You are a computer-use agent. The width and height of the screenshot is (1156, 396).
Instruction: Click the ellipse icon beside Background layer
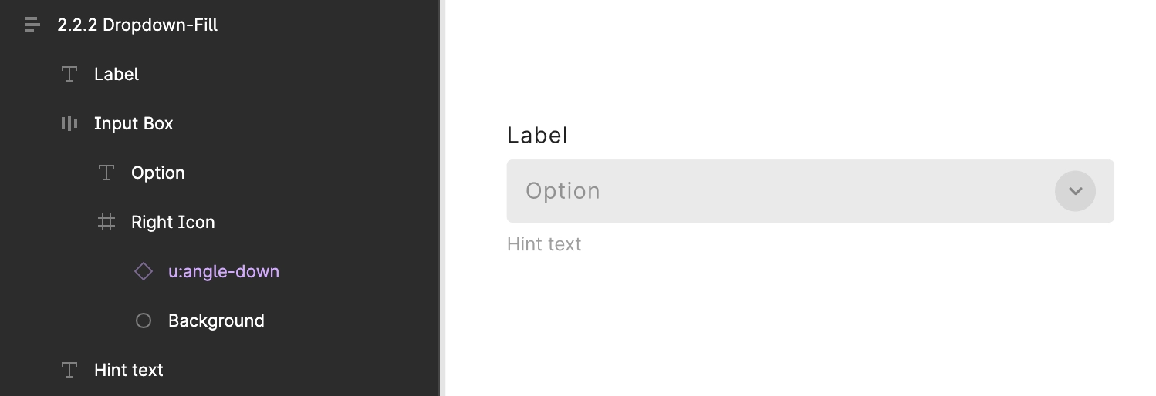coord(144,320)
